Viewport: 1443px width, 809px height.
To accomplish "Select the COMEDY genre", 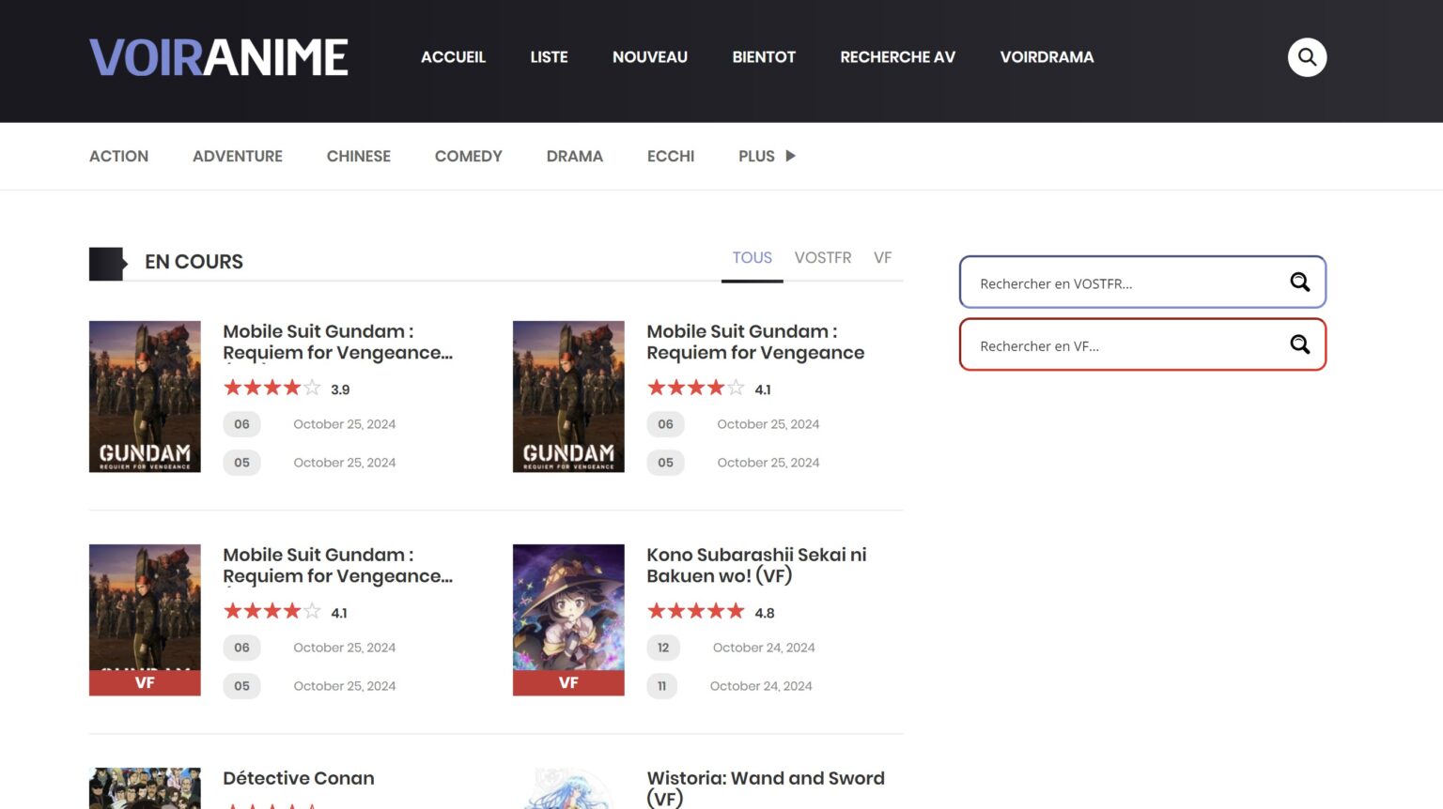I will (468, 156).
